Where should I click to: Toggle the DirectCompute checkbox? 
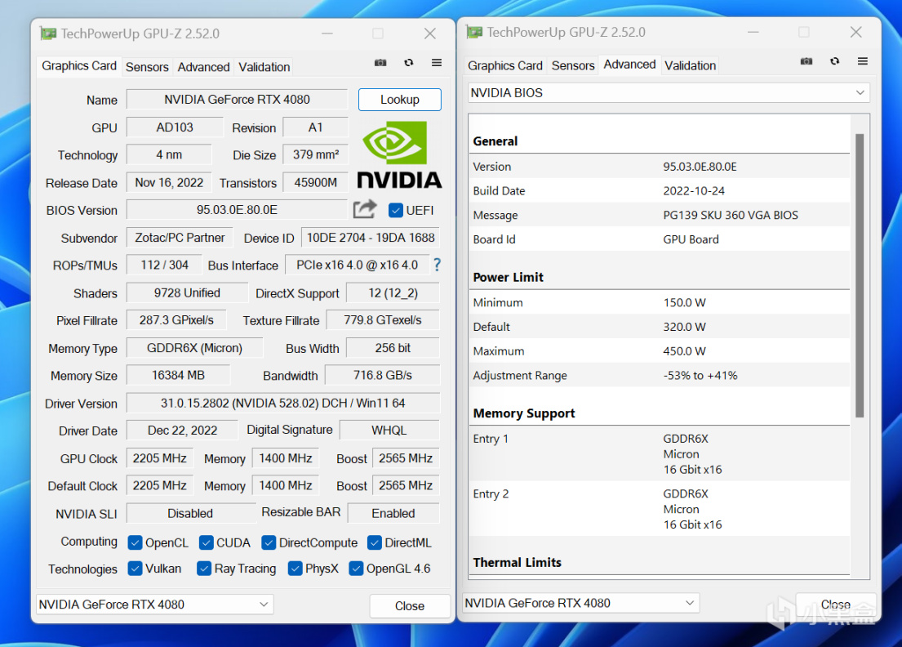pyautogui.click(x=269, y=542)
